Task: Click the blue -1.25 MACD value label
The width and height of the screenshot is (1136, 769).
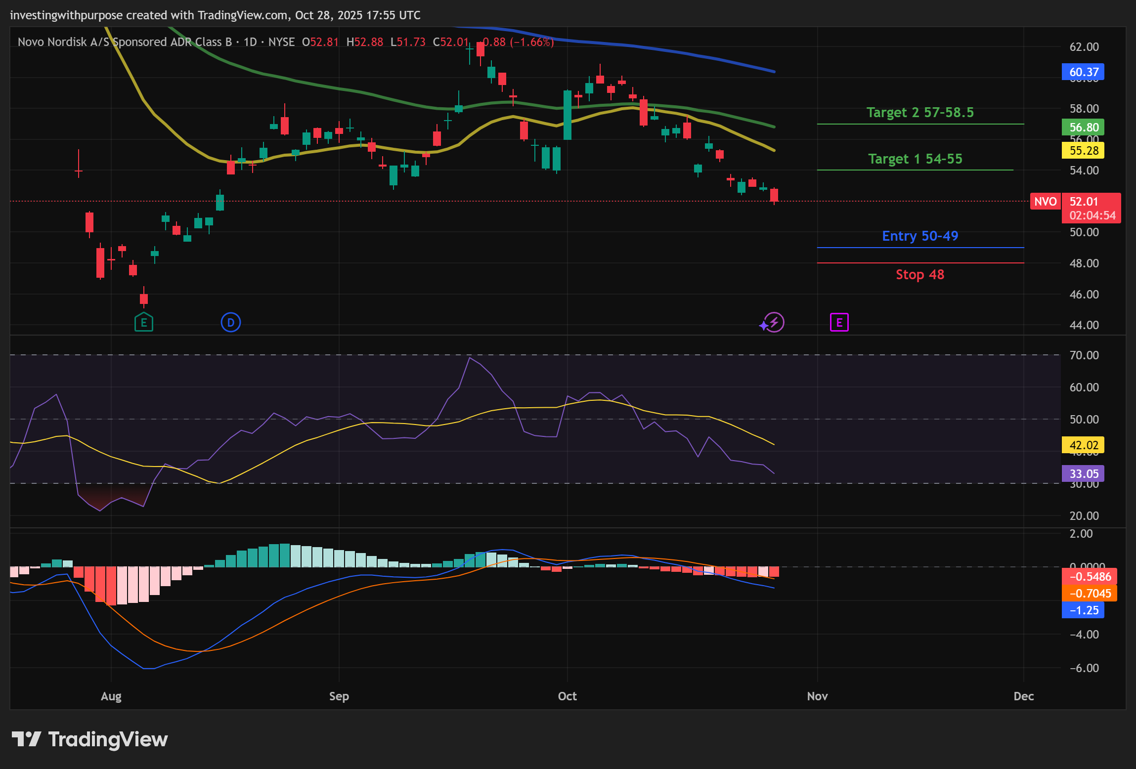Action: click(1083, 610)
